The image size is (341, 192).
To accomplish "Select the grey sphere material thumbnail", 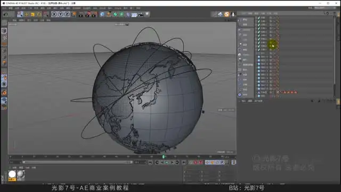I will [21, 175].
